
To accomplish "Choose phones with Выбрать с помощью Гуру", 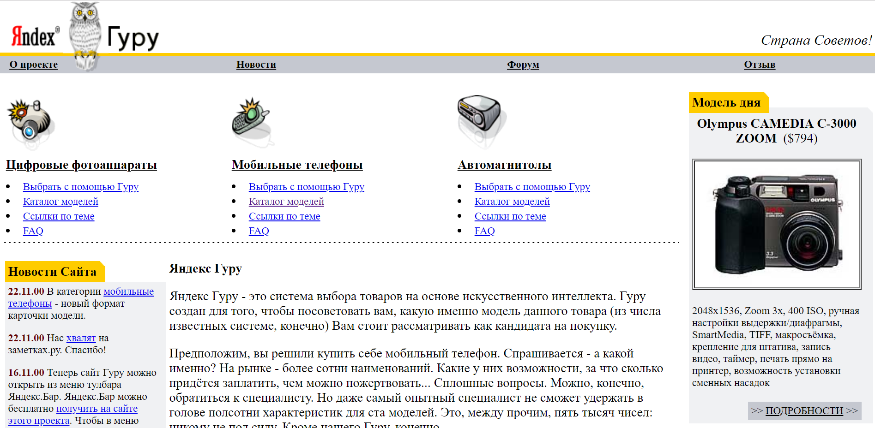I will tap(307, 187).
